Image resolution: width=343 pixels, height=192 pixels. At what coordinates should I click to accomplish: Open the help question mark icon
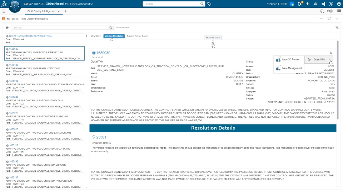click(x=339, y=4)
